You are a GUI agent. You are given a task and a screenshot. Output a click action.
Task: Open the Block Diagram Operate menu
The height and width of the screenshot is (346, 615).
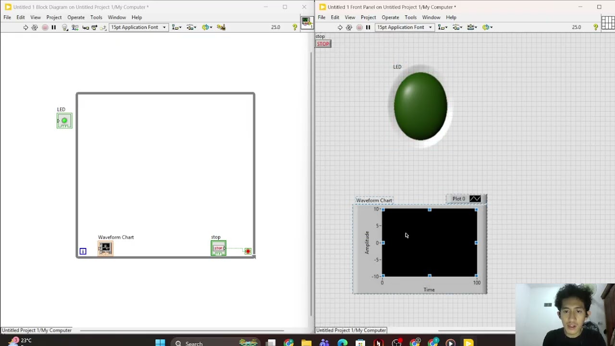click(76, 17)
